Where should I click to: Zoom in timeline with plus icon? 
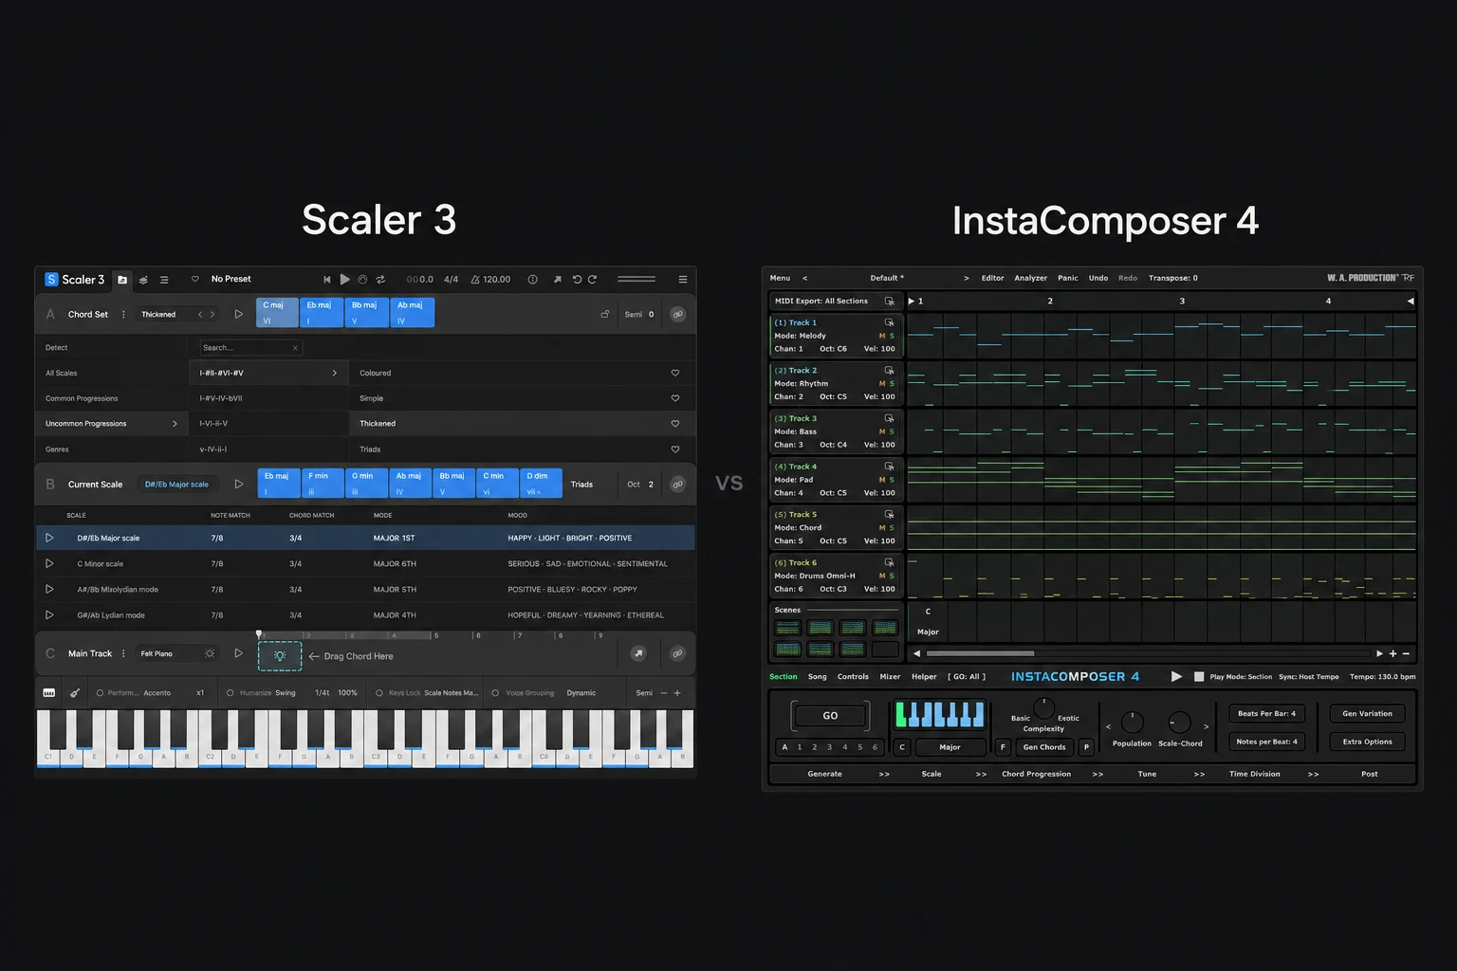(1392, 653)
